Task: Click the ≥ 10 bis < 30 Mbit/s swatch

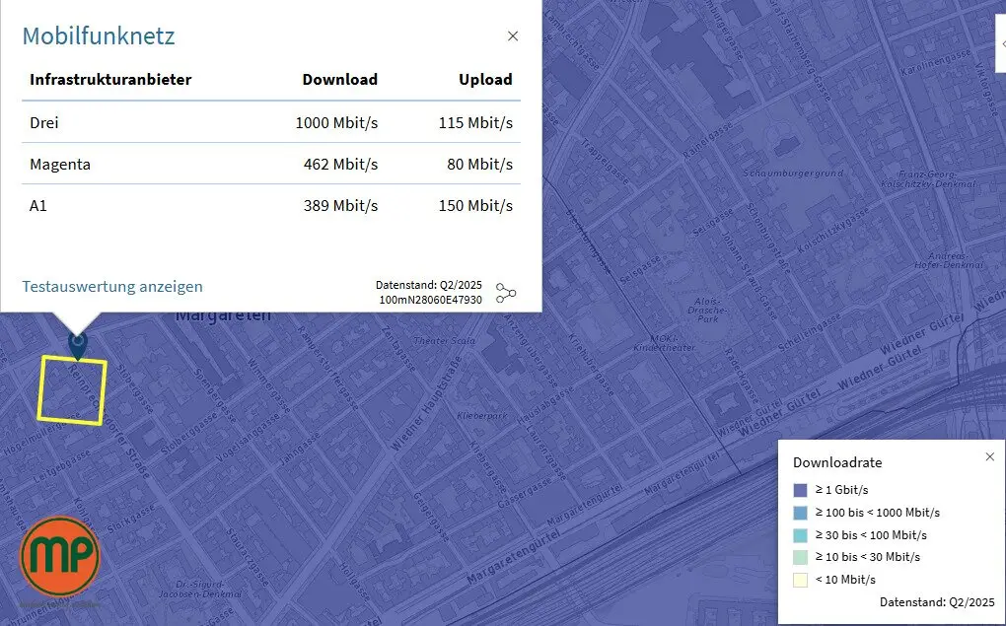Action: [x=800, y=557]
